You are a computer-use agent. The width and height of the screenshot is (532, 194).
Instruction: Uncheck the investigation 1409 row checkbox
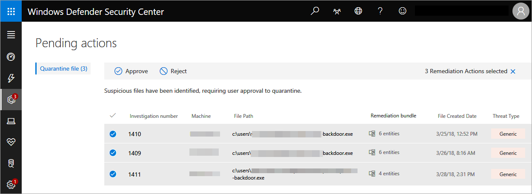tap(113, 153)
